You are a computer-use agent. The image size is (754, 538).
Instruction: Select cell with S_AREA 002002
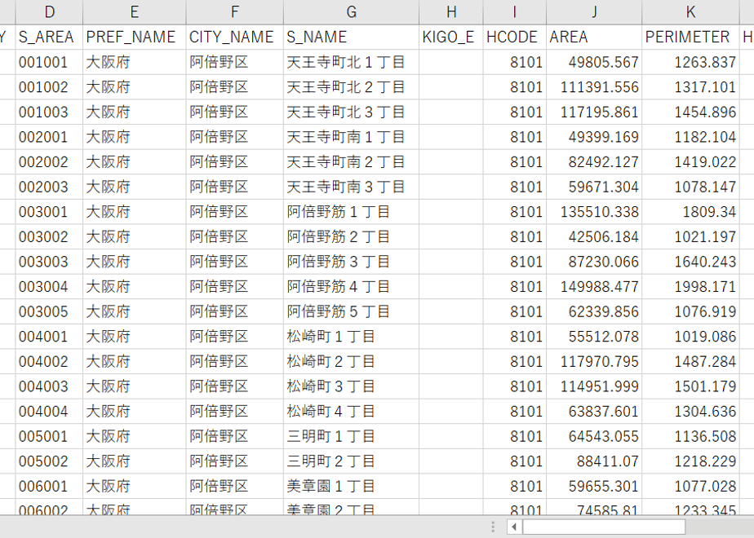click(49, 162)
